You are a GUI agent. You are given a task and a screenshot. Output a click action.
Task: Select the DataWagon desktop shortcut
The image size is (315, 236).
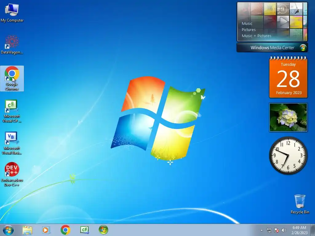[12, 45]
